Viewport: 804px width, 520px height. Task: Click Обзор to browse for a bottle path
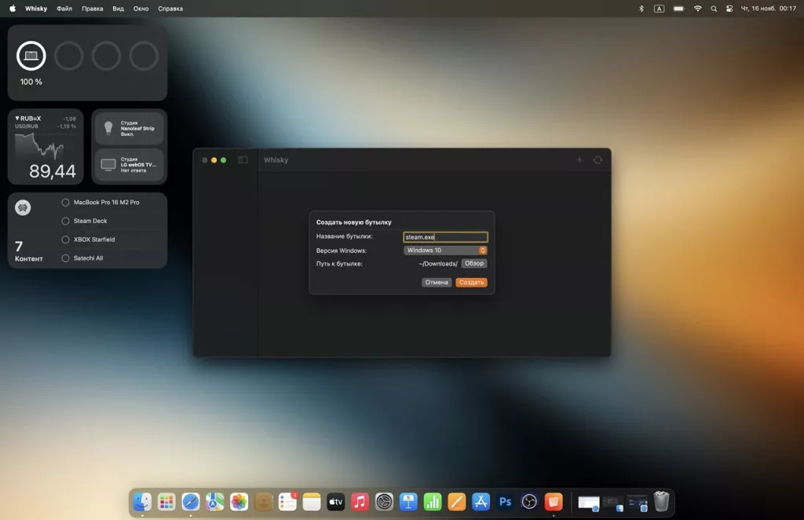pos(473,263)
